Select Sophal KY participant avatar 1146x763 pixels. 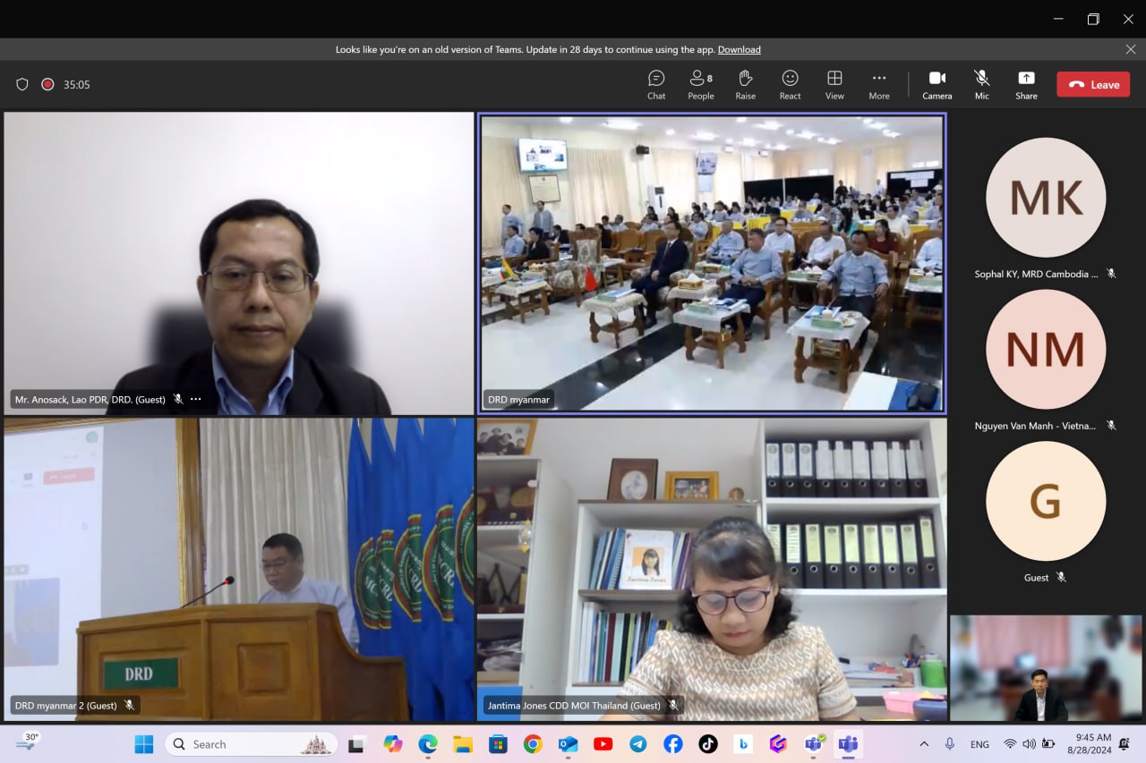click(1045, 198)
